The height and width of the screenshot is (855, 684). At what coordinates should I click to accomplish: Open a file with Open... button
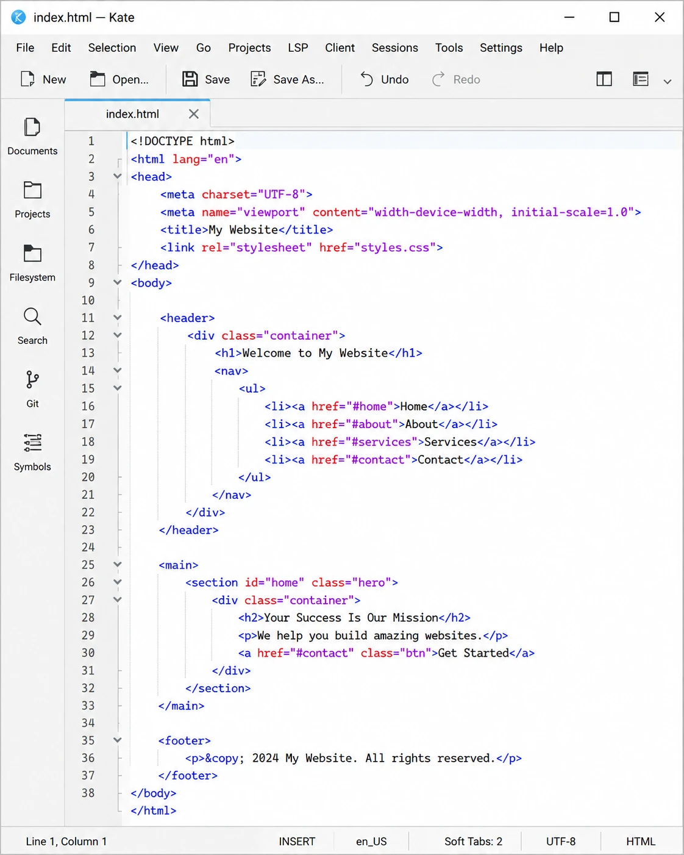click(x=119, y=79)
